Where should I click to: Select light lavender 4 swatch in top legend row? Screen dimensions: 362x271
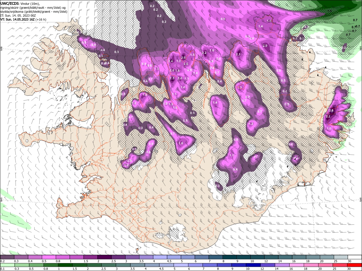[160, 257]
